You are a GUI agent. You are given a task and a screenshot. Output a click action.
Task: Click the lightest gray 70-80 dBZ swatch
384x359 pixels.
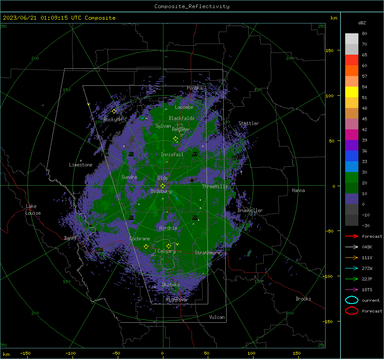coord(352,38)
